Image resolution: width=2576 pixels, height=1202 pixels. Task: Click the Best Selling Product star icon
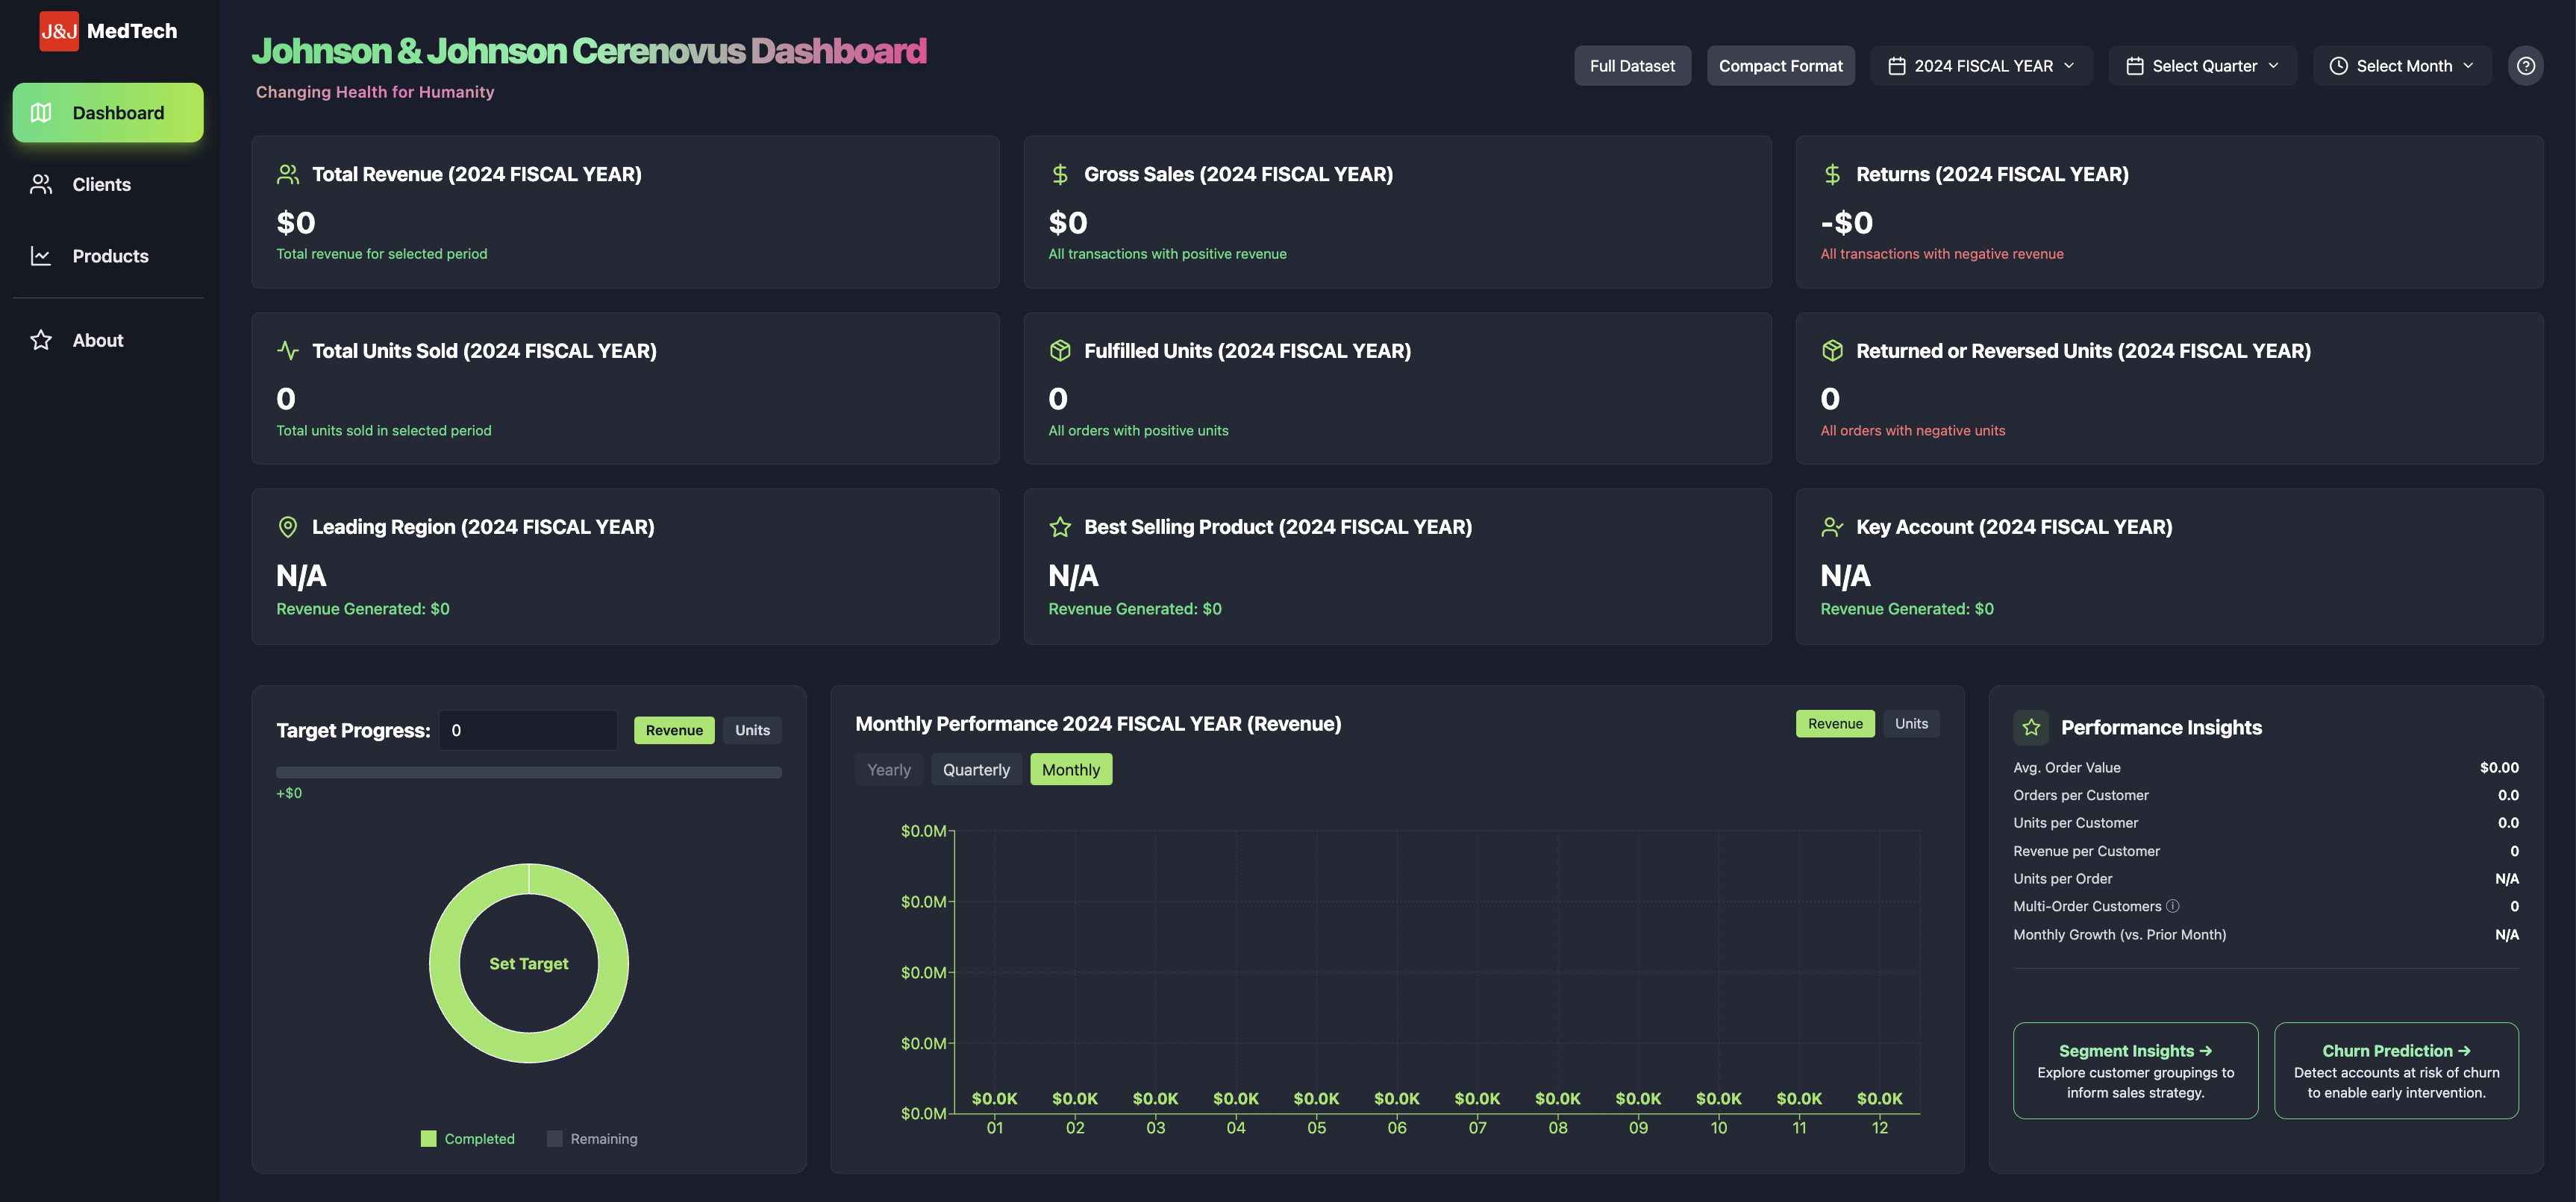coord(1060,526)
